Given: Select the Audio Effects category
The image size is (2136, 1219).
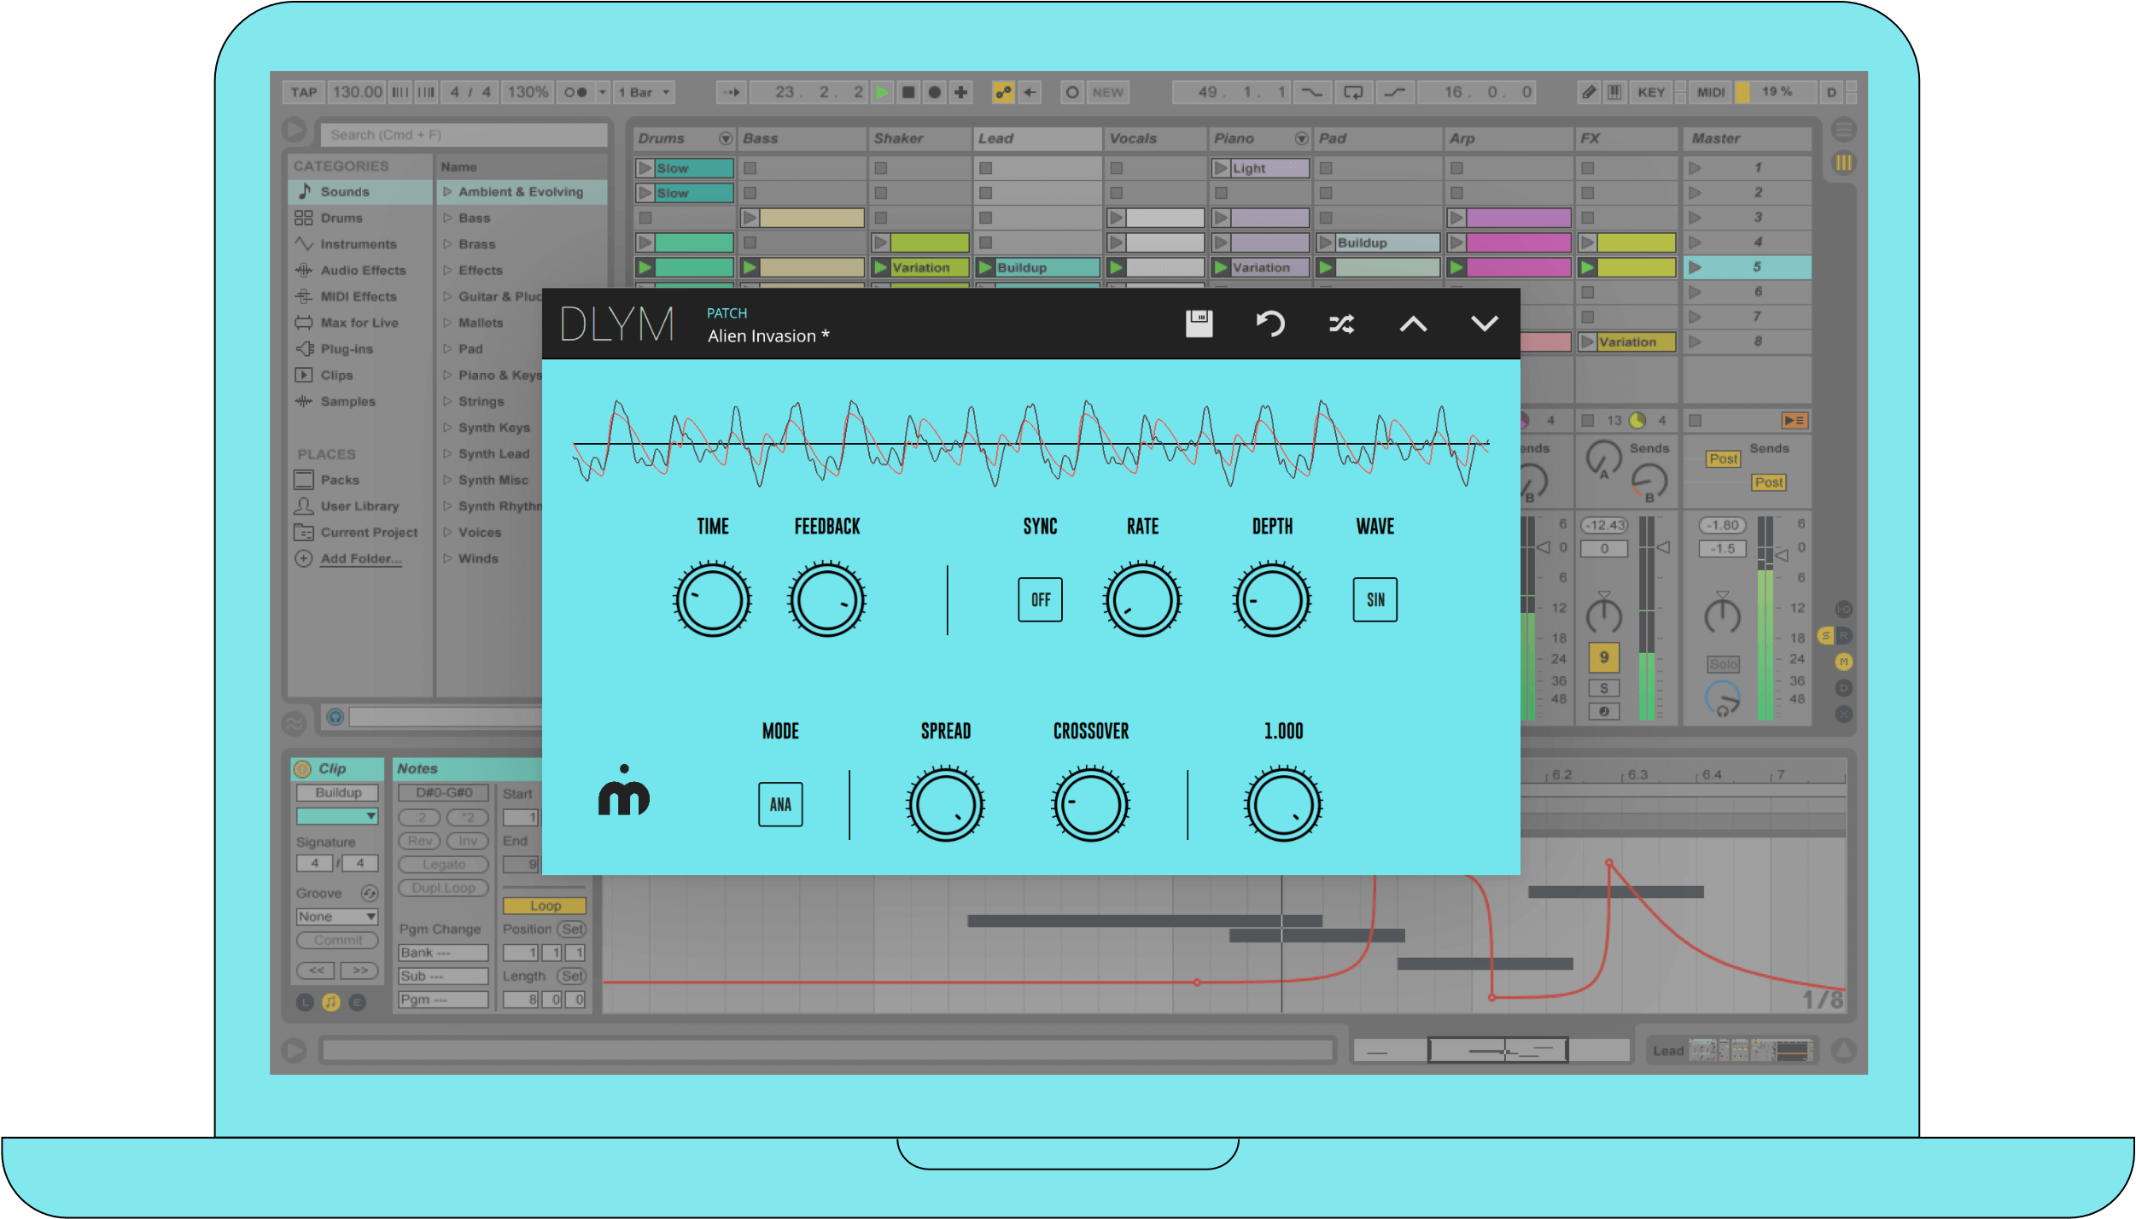Looking at the screenshot, I should [x=359, y=271].
